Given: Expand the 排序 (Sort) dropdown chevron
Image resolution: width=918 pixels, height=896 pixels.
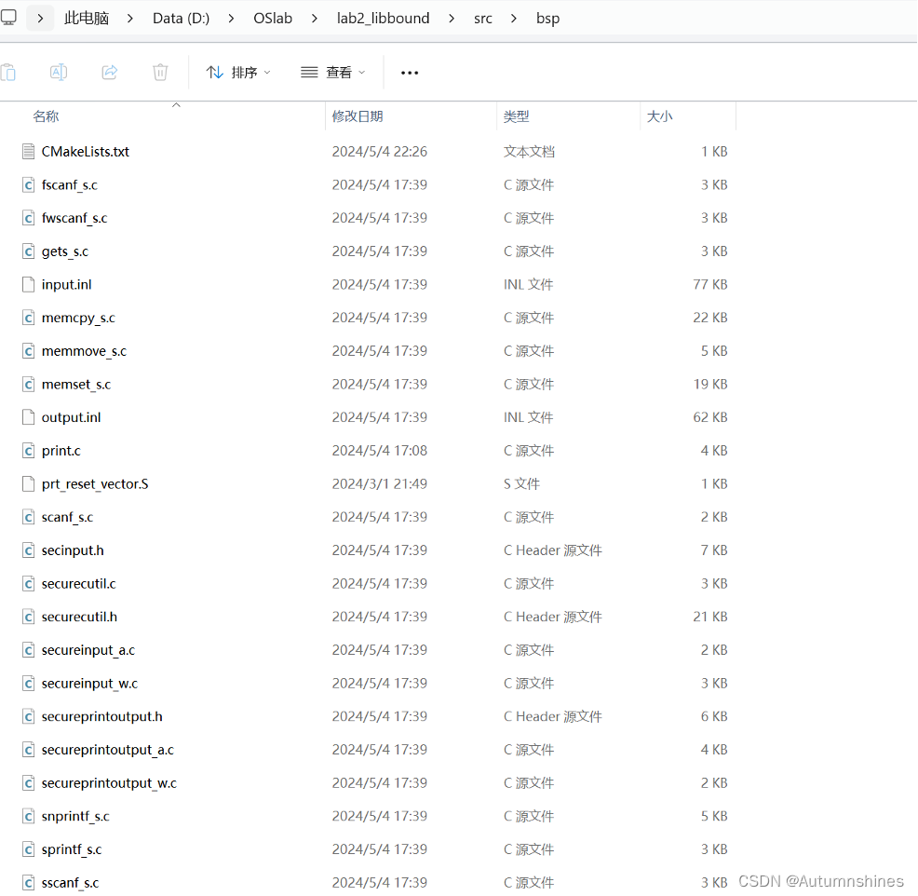Looking at the screenshot, I should point(268,72).
